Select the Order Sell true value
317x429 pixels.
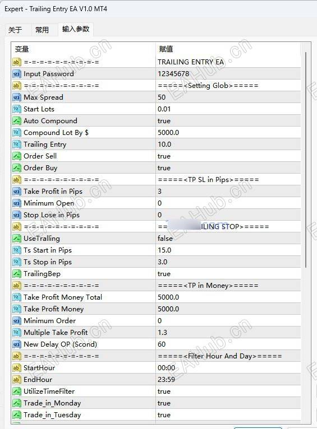click(164, 156)
